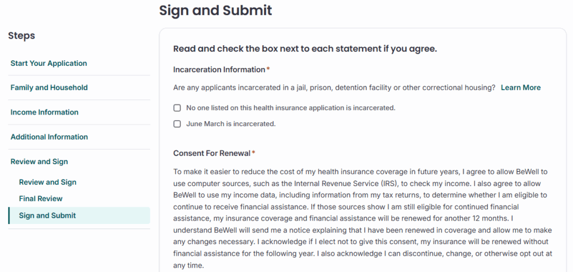
Task: Click the red asterisk beside Incarceration Information
Action: click(x=268, y=69)
